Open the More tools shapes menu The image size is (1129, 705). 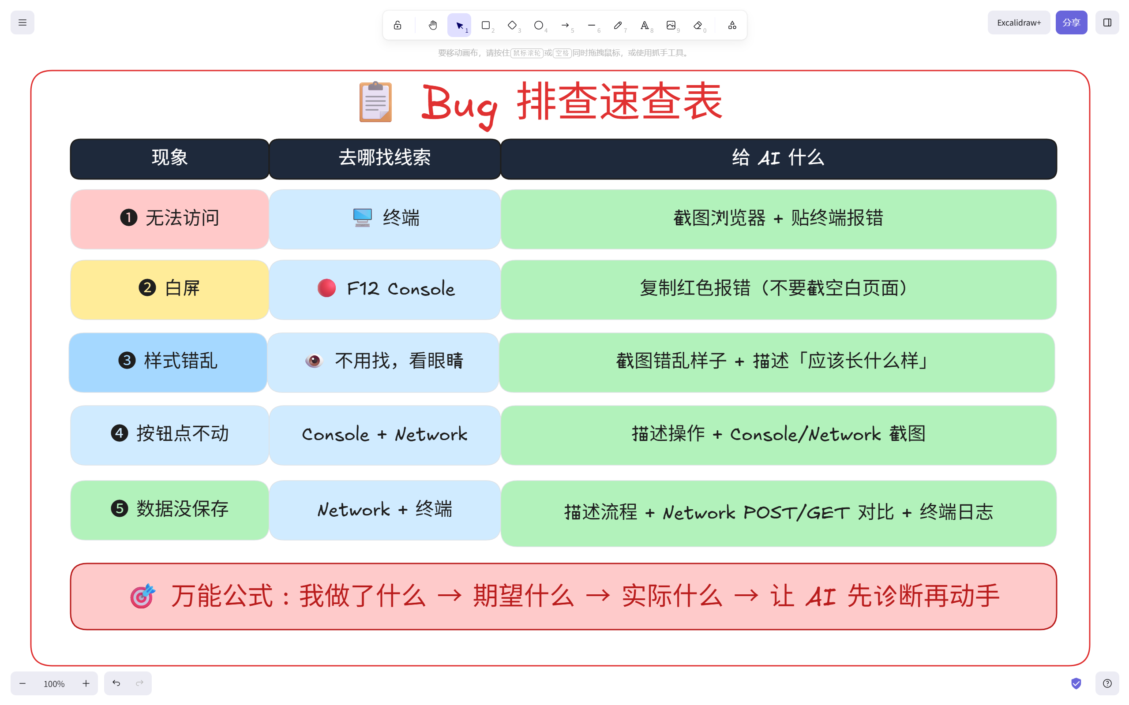pos(732,25)
